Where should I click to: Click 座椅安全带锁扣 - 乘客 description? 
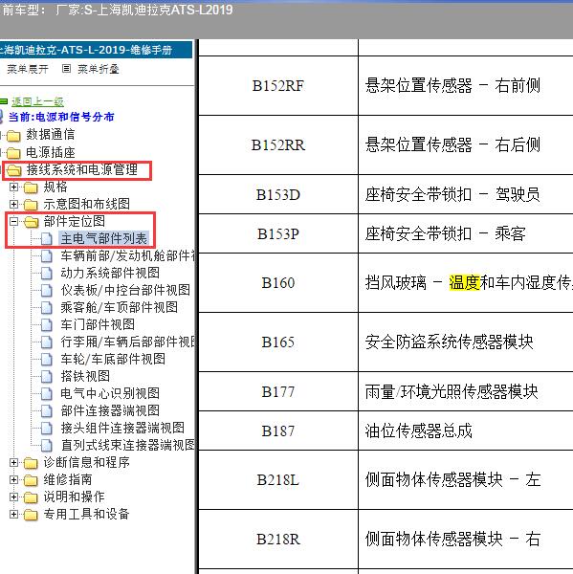pyautogui.click(x=445, y=233)
